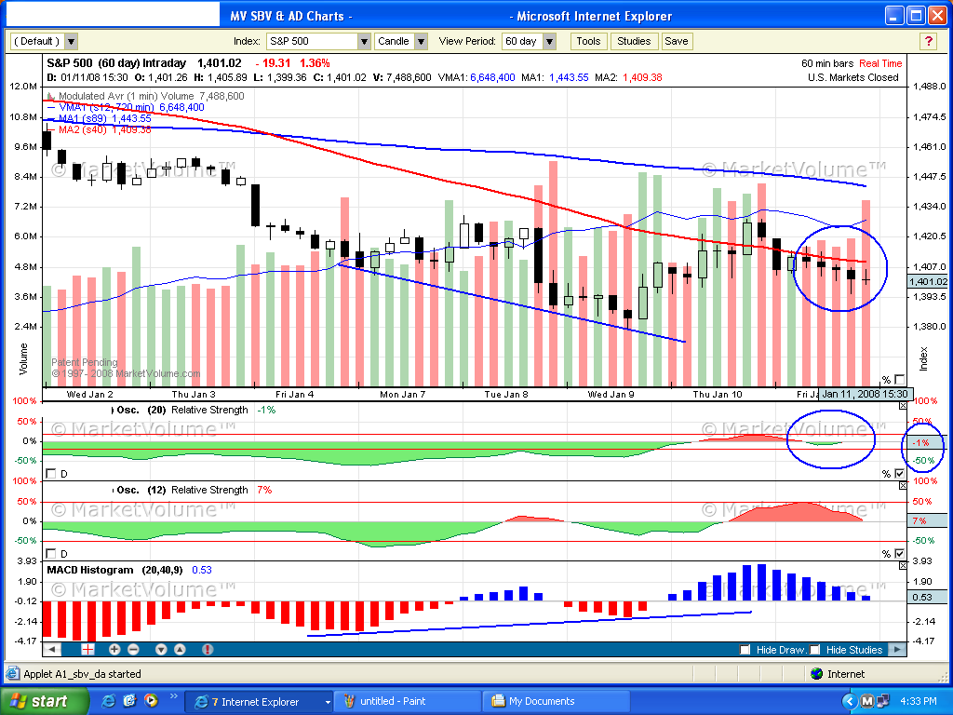Click the MA1 (s89) legend entry
This screenshot has height=715, width=953.
pos(99,118)
